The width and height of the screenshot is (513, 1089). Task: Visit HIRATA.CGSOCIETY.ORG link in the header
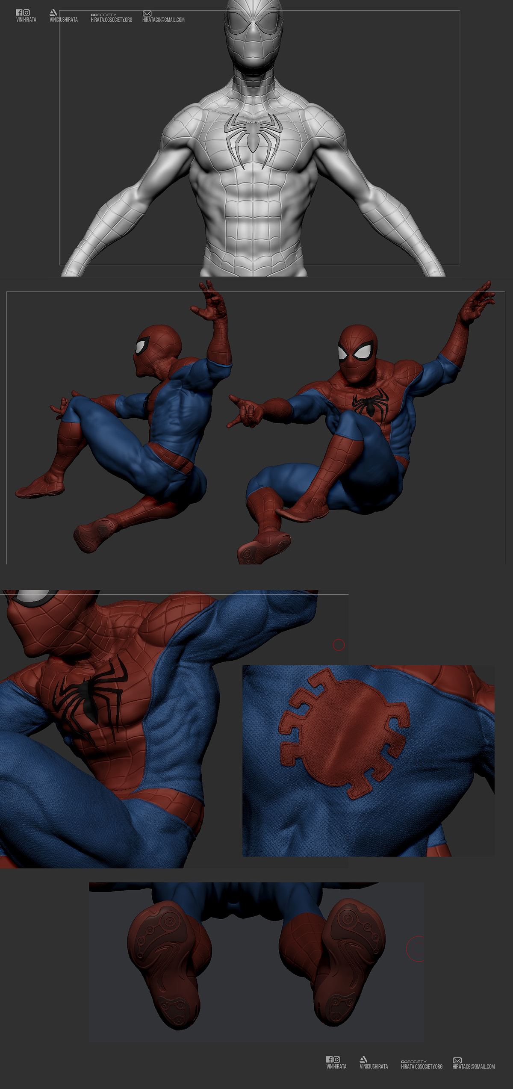[x=112, y=20]
